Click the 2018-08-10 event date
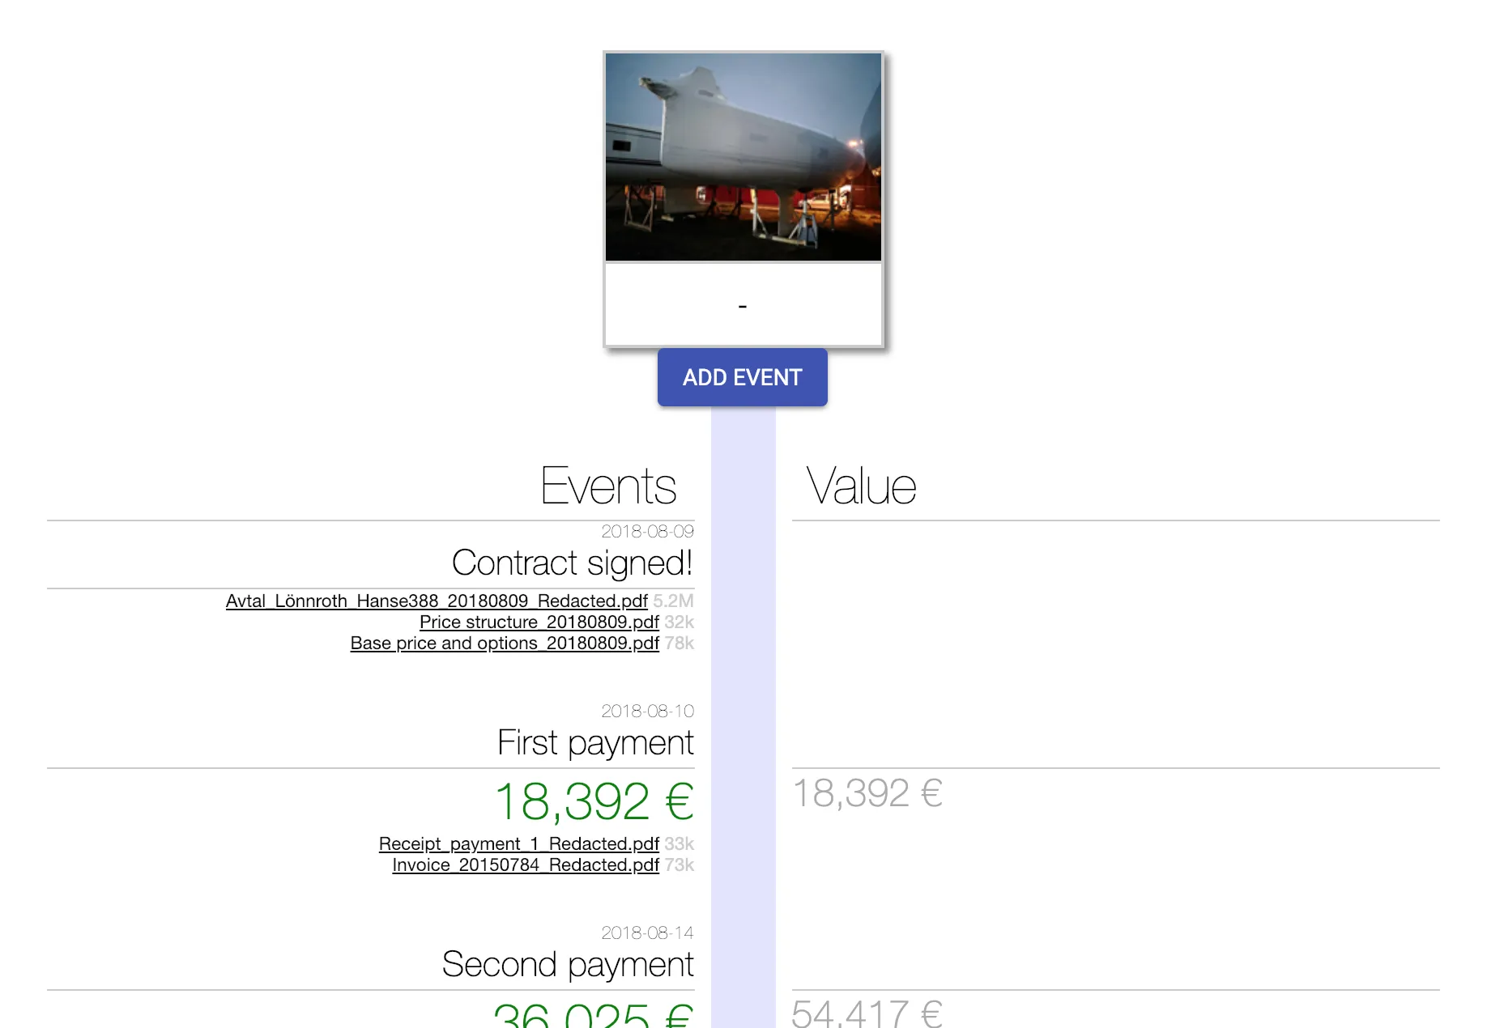1487x1028 pixels. point(647,712)
